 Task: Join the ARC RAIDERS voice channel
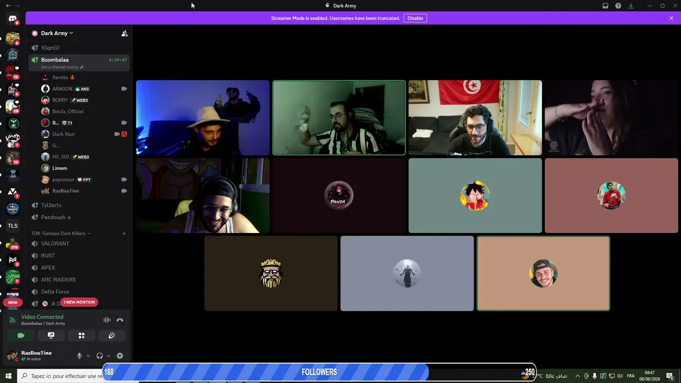pyautogui.click(x=79, y=280)
